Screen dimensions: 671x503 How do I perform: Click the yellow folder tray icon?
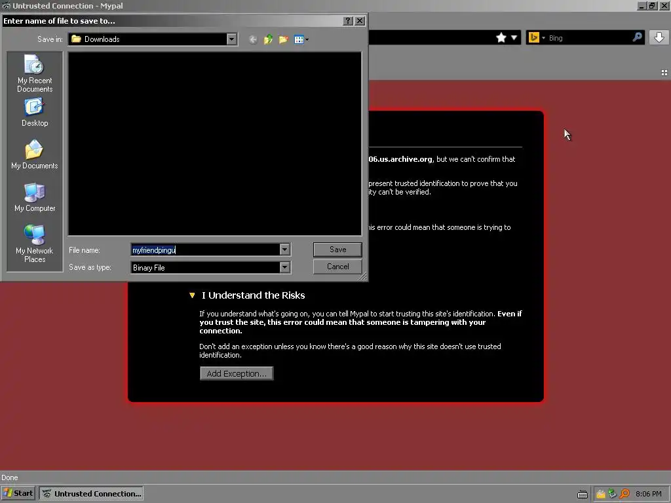click(601, 494)
